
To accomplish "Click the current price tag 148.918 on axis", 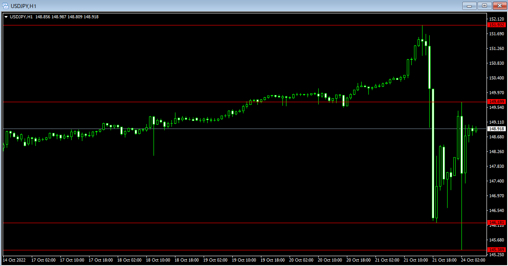I will tap(496, 129).
